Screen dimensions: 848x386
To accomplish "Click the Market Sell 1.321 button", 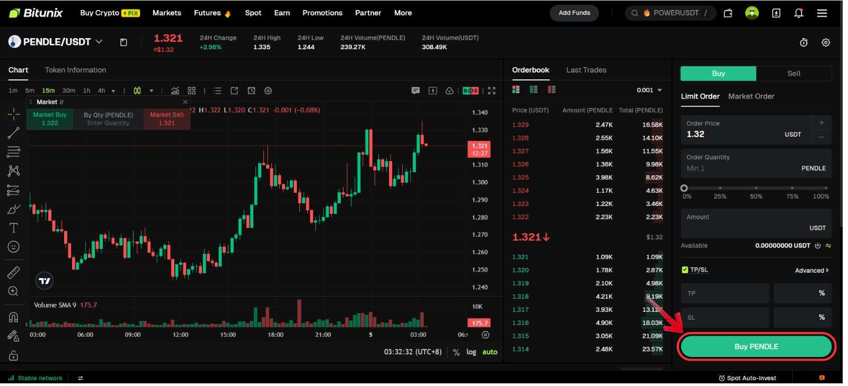I will (x=167, y=119).
